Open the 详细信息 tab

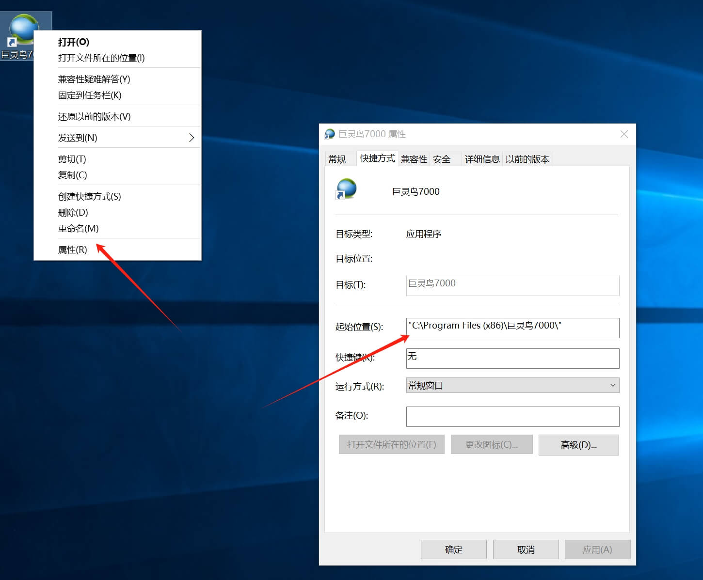point(482,159)
